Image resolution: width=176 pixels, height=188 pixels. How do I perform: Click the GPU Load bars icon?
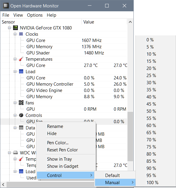(x=21, y=71)
